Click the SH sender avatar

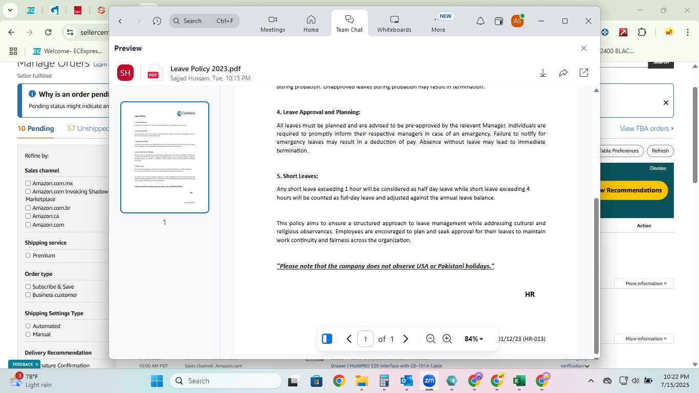point(125,73)
